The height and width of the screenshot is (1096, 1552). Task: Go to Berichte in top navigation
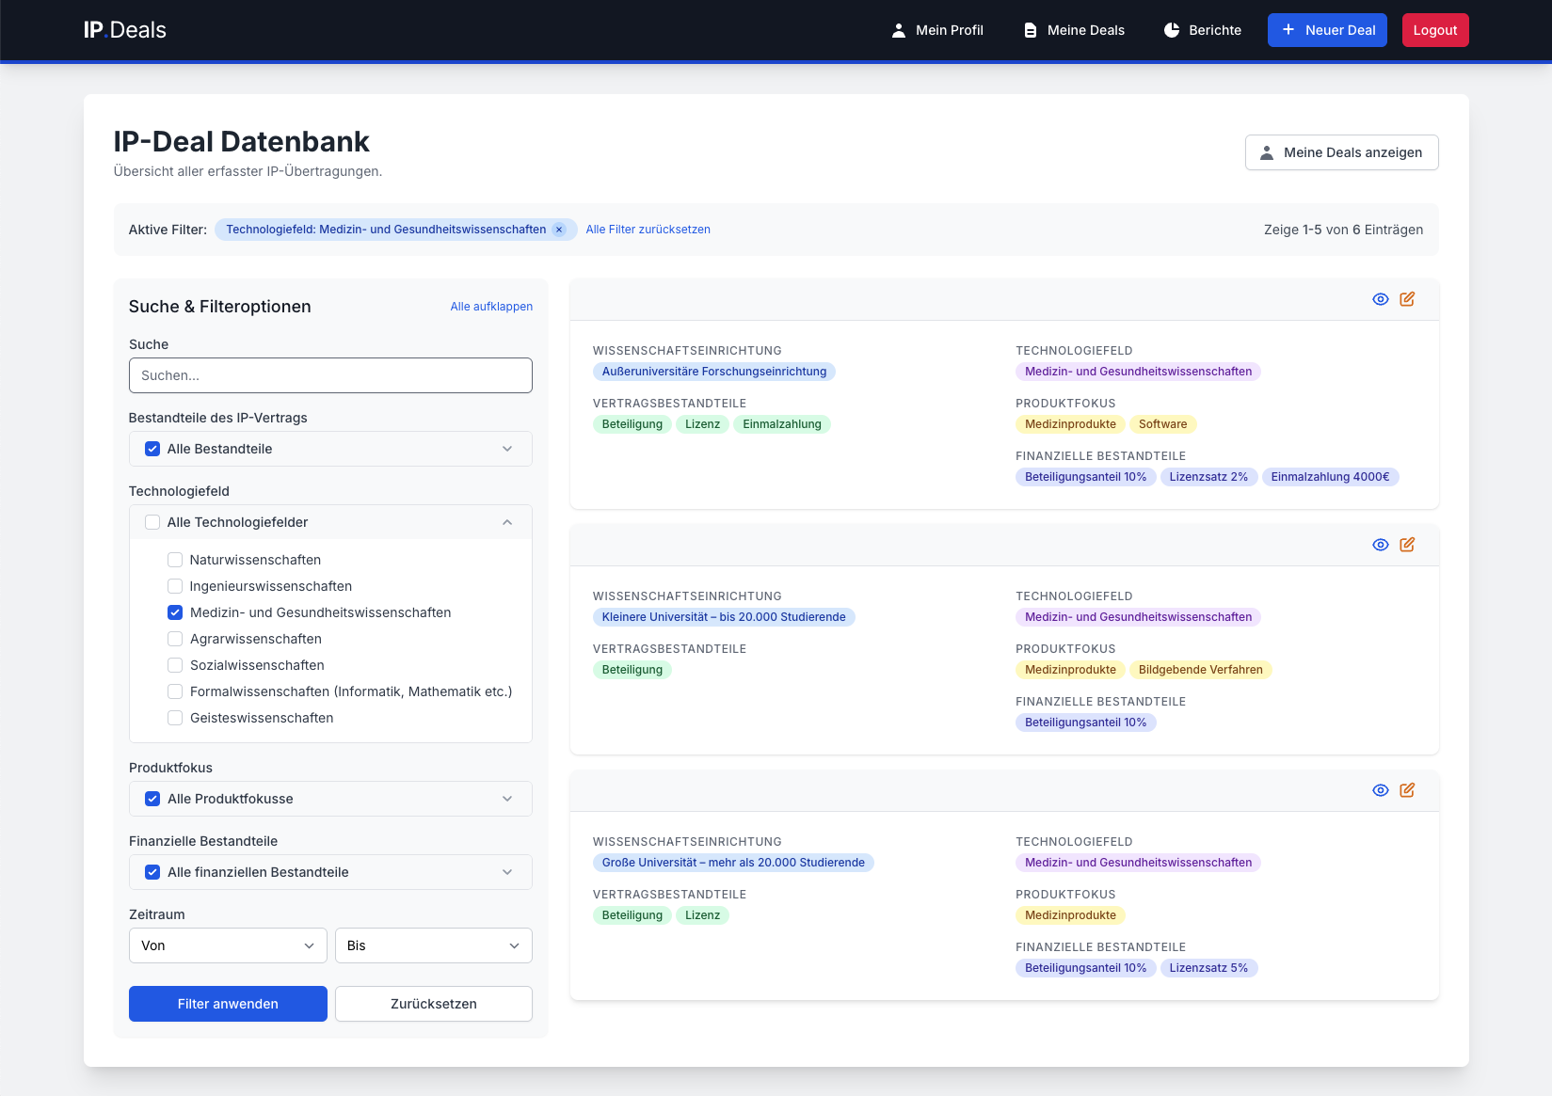1203,30
